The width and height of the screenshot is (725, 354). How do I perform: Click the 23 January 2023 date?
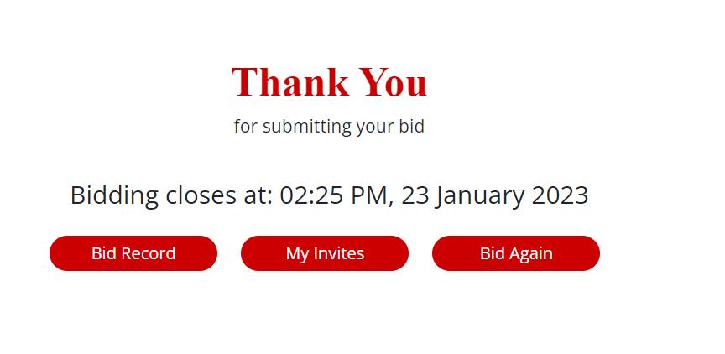point(494,195)
